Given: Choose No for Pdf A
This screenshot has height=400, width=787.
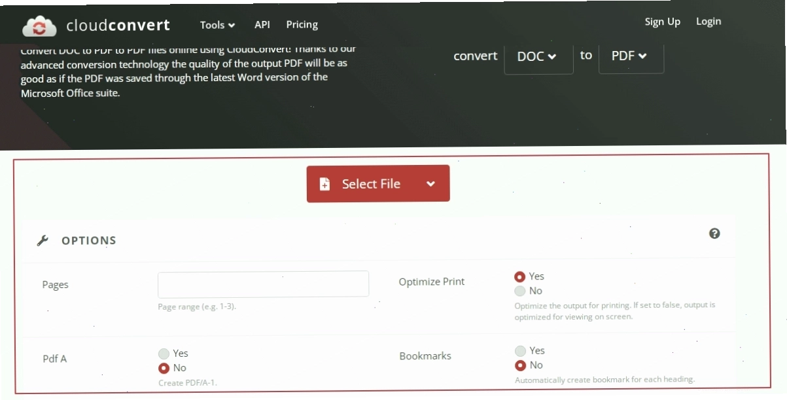Looking at the screenshot, I should 164,368.
